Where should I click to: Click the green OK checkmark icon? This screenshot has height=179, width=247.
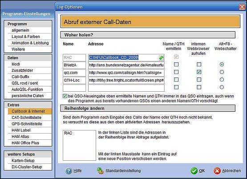point(194,171)
